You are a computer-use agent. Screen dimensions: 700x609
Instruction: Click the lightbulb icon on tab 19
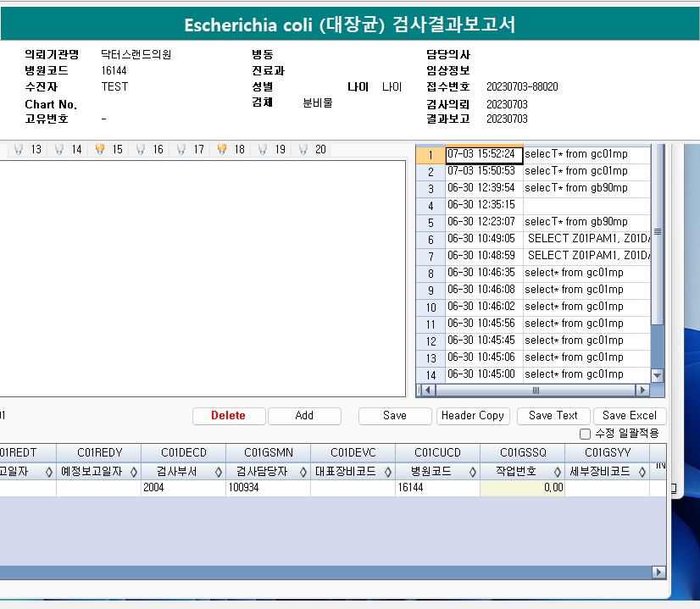[x=263, y=149]
